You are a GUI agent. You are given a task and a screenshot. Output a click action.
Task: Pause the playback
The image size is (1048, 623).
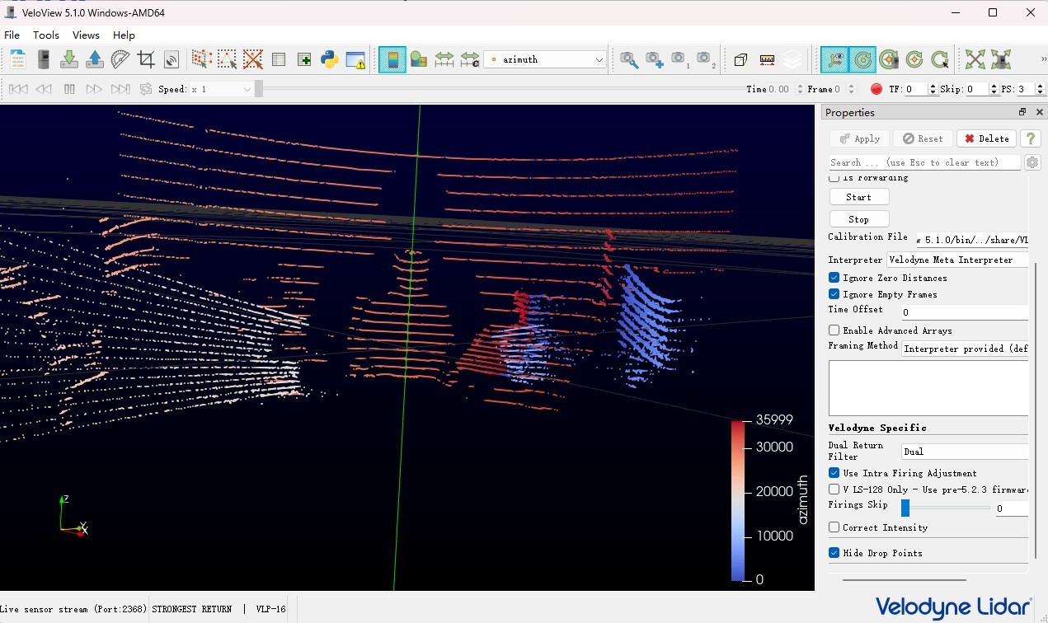(69, 89)
